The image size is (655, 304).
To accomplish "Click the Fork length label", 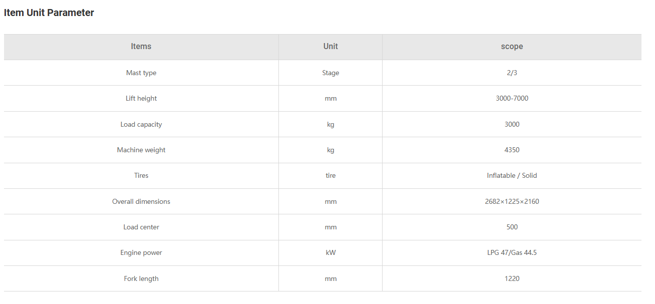I will [141, 278].
